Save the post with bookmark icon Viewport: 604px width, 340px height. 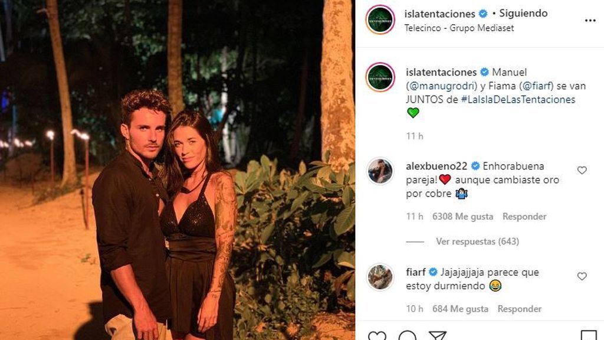tap(589, 336)
